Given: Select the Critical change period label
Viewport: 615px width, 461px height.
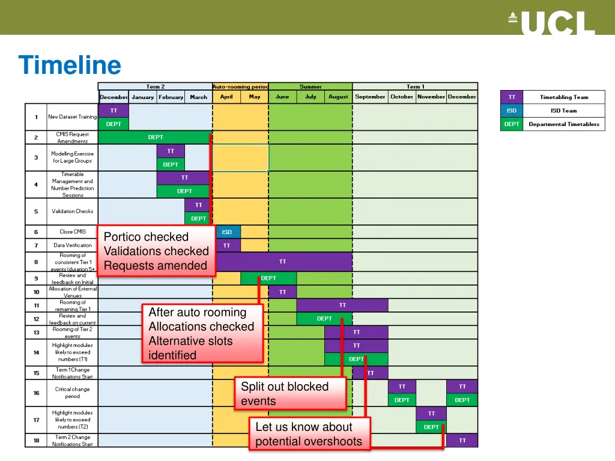Looking at the screenshot, I should [72, 393].
